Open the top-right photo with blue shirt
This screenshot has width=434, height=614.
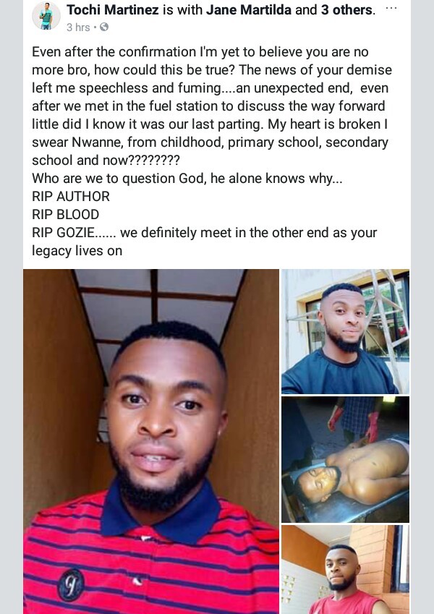pyautogui.click(x=345, y=331)
